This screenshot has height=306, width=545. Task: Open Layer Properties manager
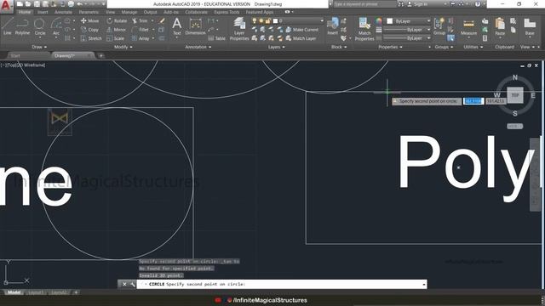239,29
